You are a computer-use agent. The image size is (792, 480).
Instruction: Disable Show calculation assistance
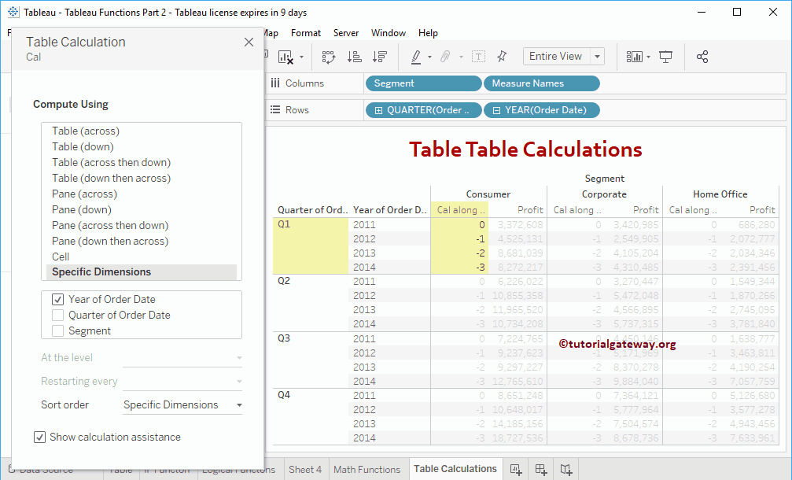point(39,437)
